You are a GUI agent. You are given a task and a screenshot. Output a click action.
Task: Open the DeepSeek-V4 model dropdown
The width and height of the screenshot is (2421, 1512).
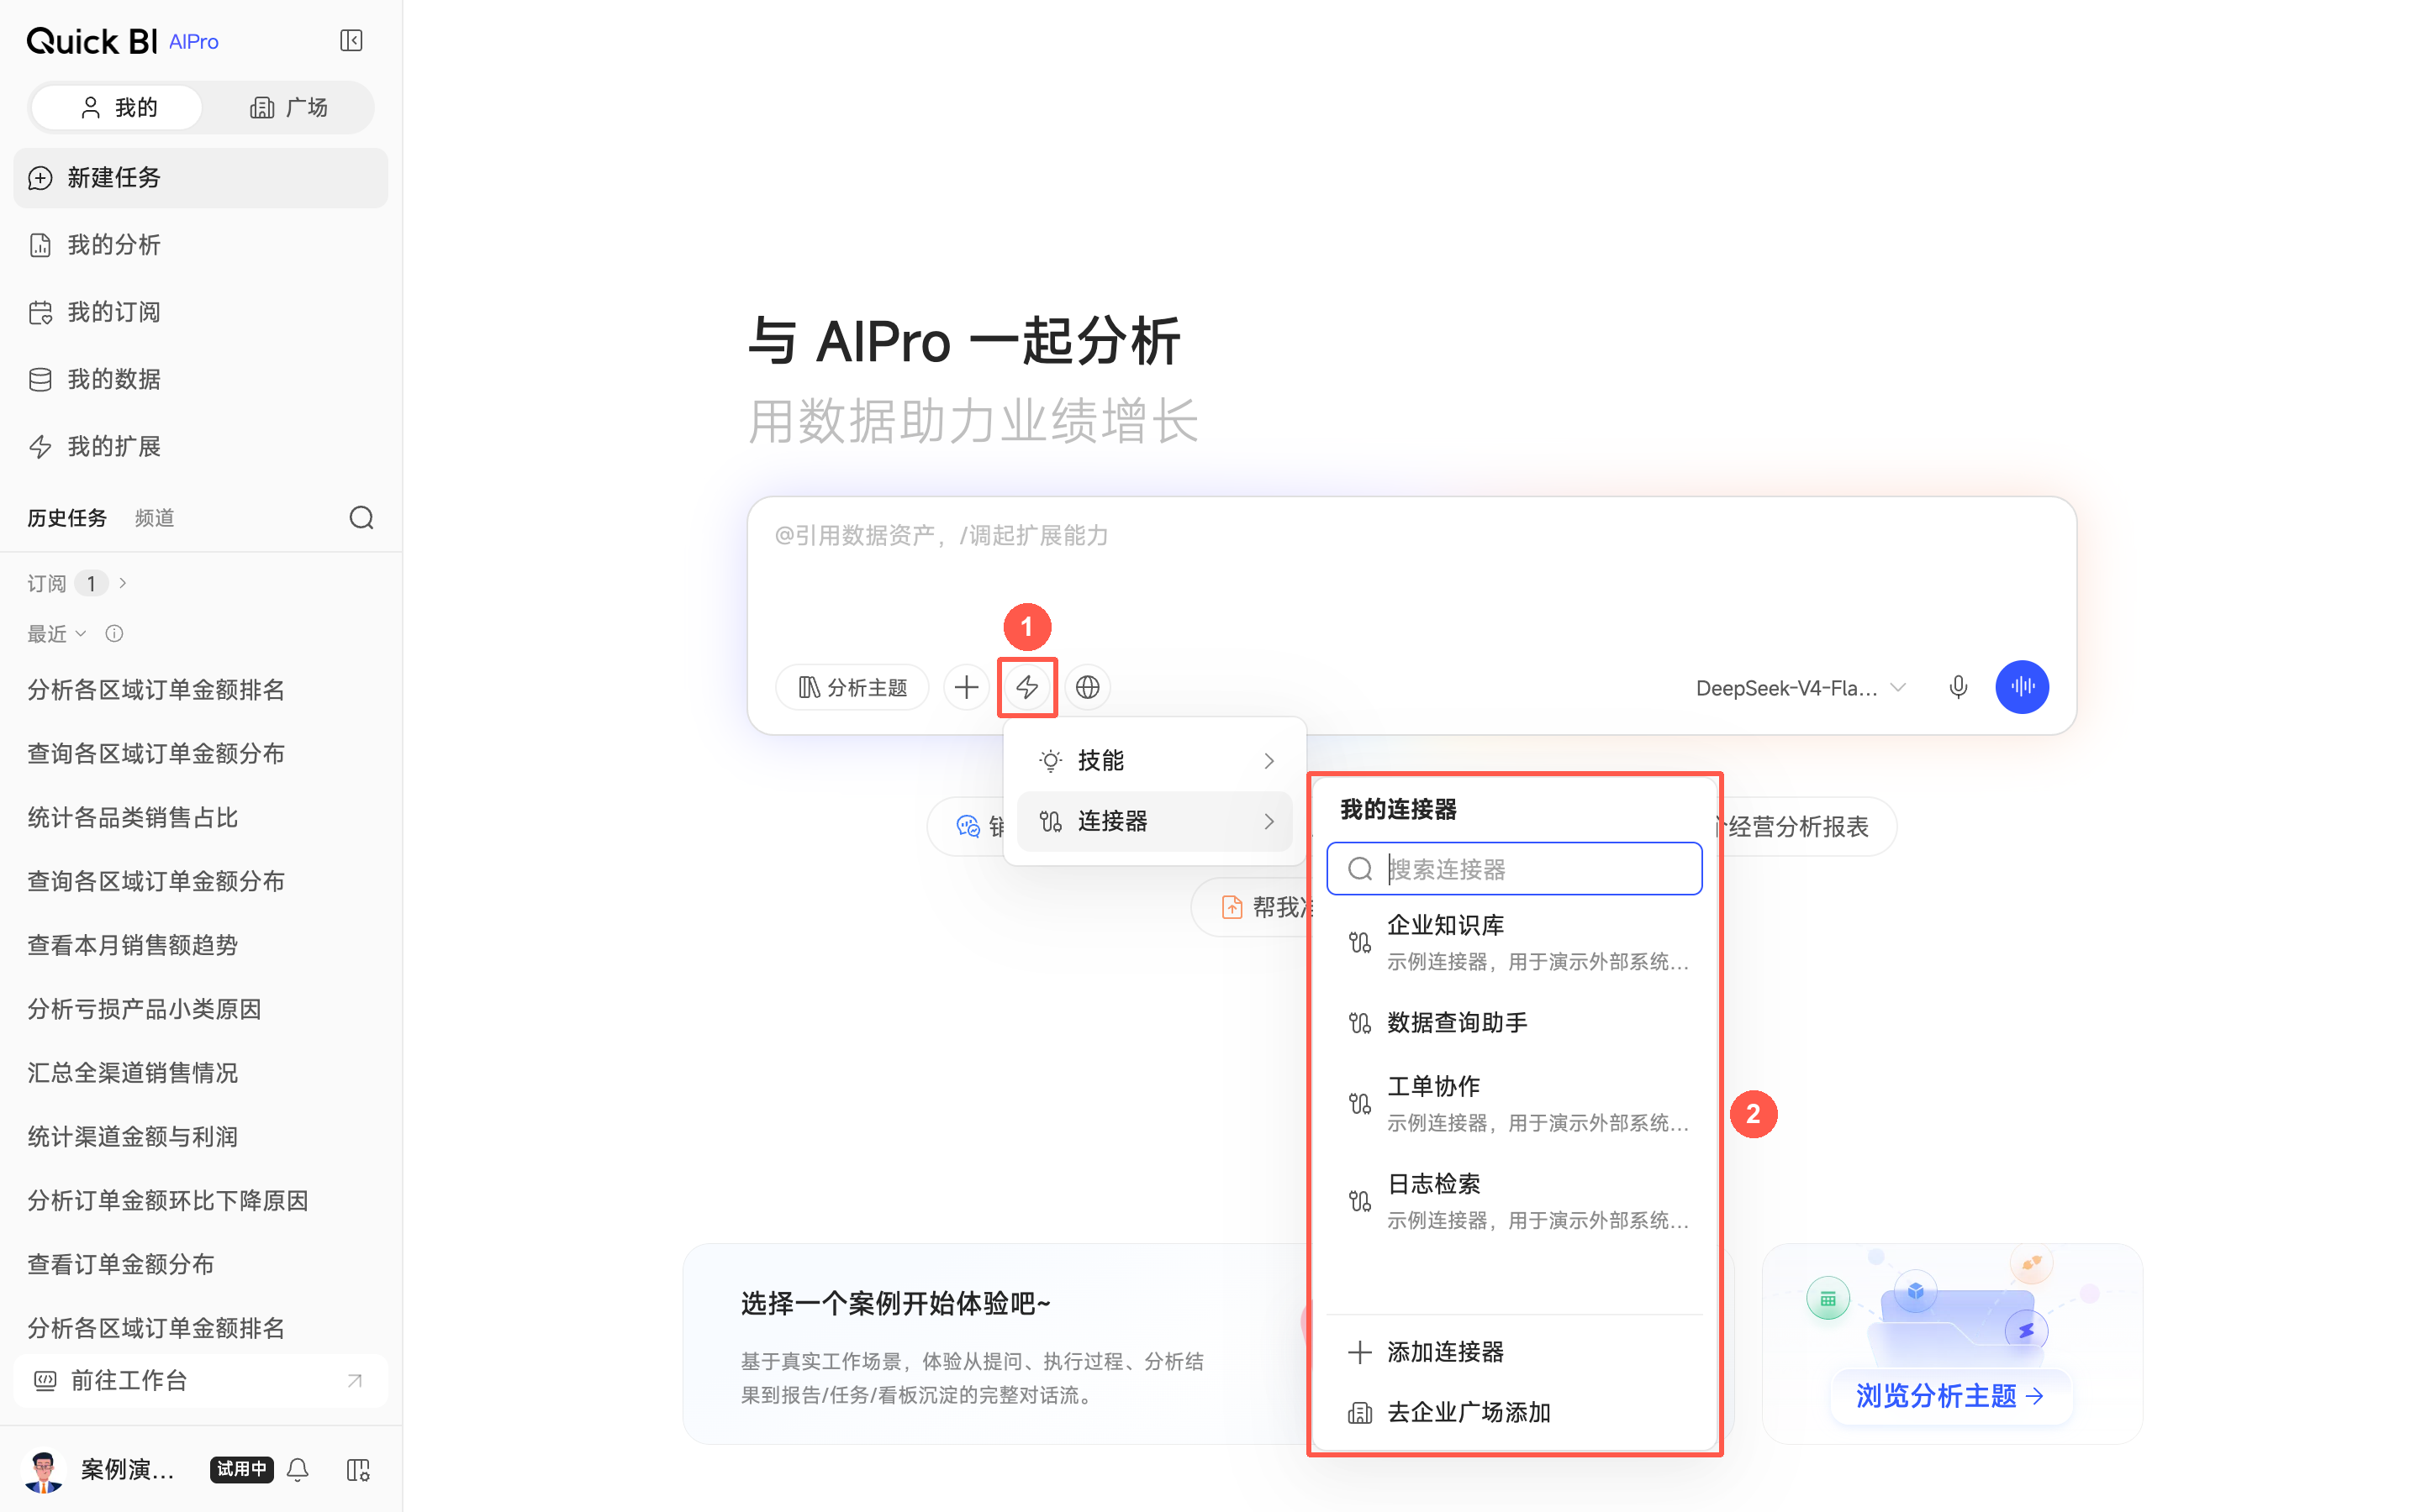point(1801,688)
